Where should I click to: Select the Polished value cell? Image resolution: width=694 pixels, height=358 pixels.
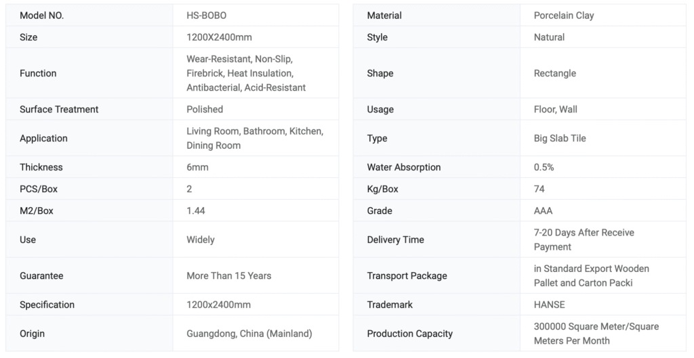tap(205, 109)
